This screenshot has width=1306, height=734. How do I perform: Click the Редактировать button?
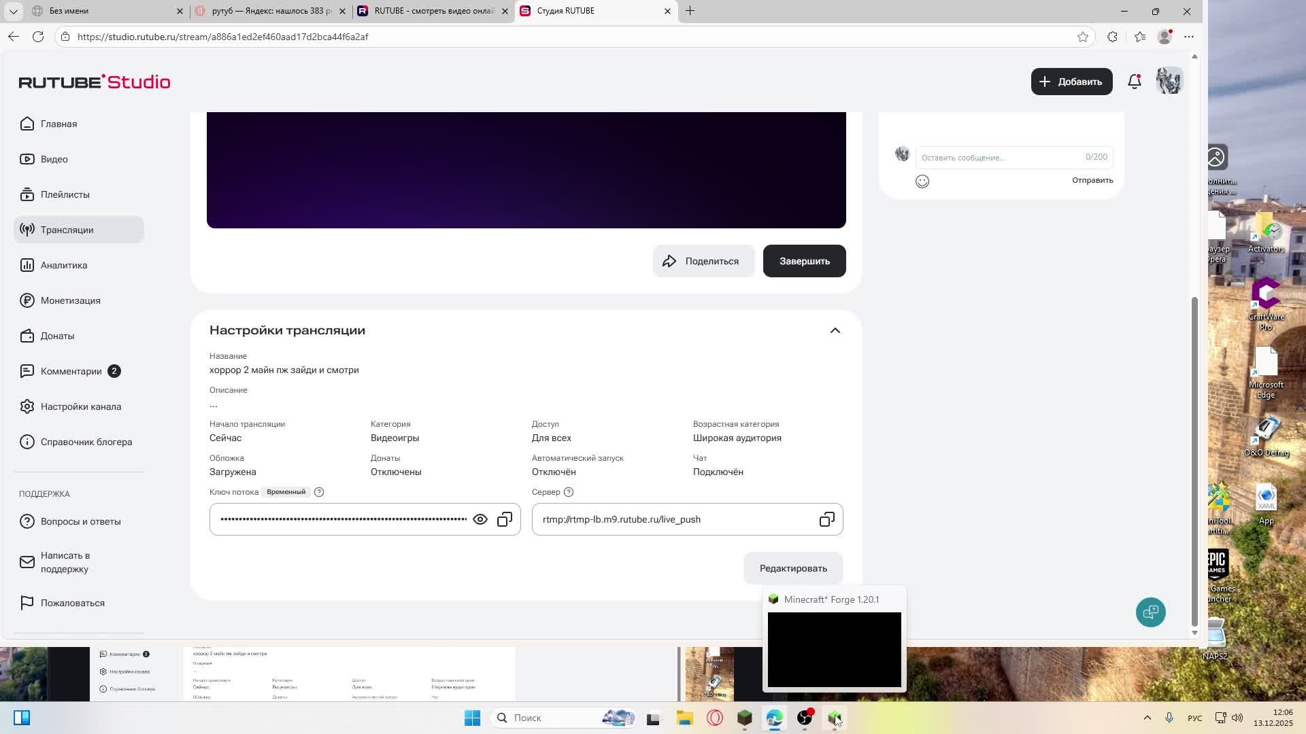click(793, 568)
